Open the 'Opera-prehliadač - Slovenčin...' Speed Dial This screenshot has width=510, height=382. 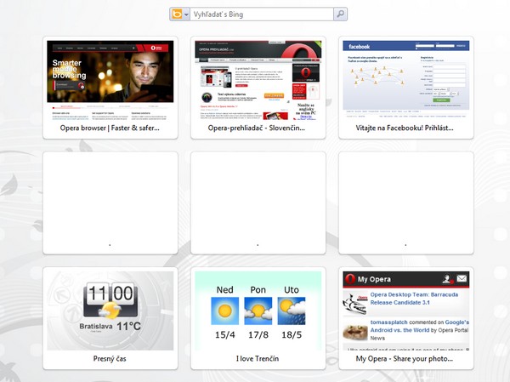[x=258, y=88]
